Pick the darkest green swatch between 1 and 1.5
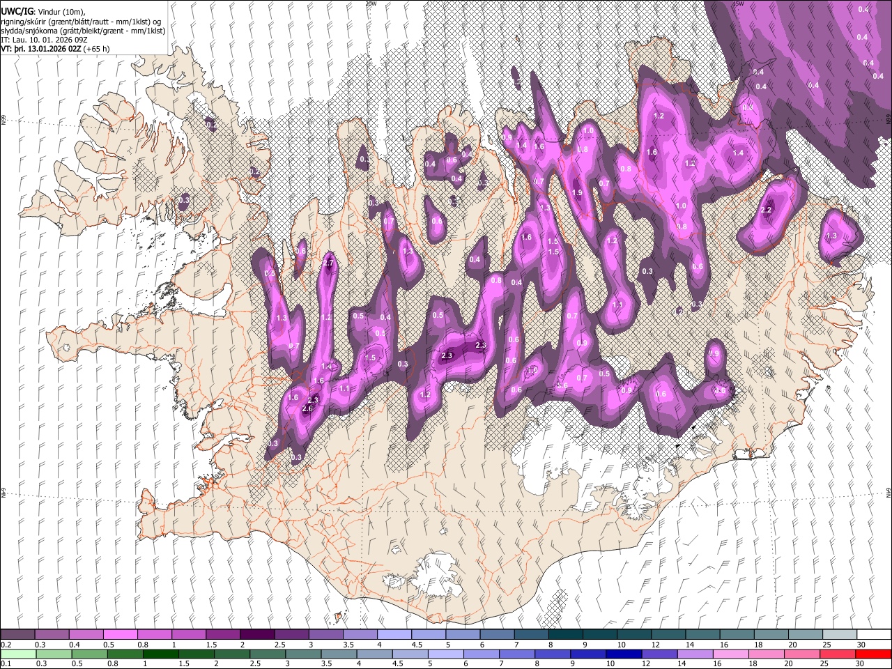892x669 pixels. [160, 654]
